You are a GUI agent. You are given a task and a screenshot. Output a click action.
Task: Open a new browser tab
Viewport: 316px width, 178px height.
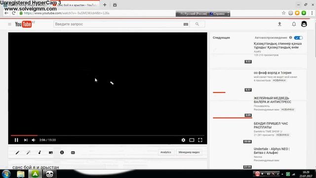tap(105, 5)
